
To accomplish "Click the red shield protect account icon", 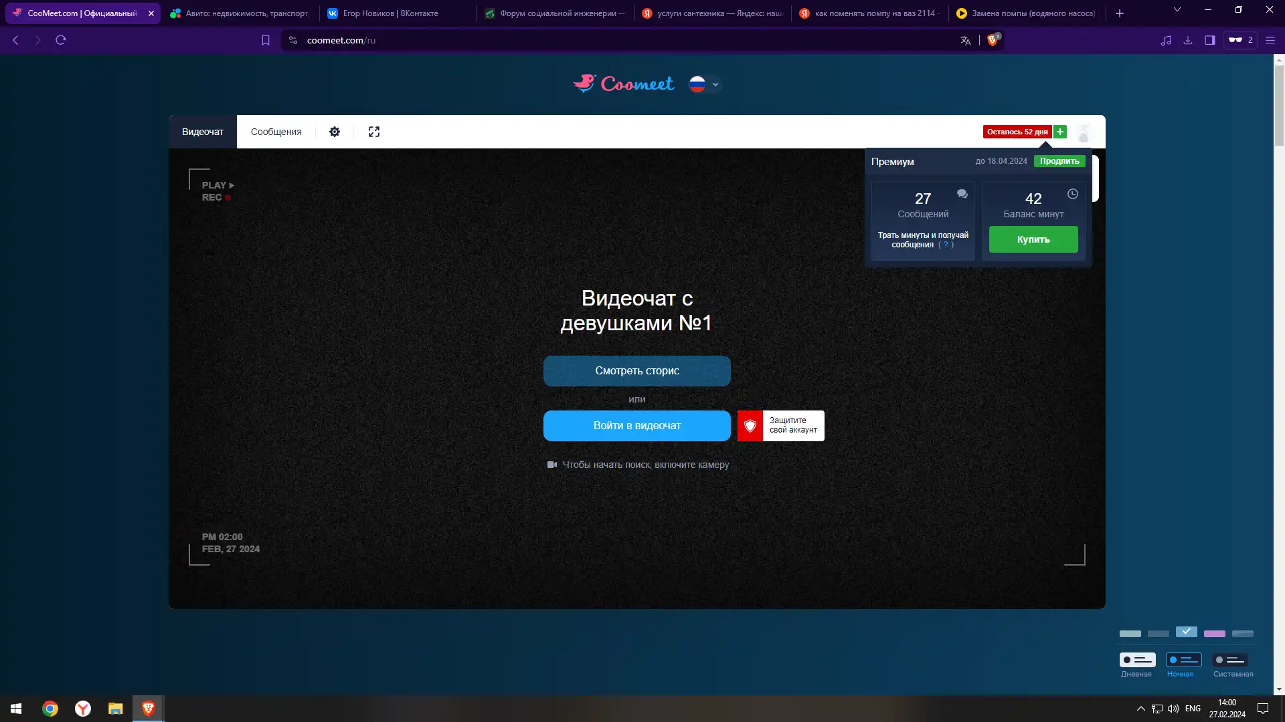I will coord(750,426).
